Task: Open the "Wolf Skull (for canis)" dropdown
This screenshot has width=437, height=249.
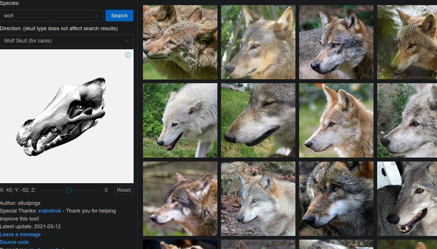Action: (x=67, y=41)
